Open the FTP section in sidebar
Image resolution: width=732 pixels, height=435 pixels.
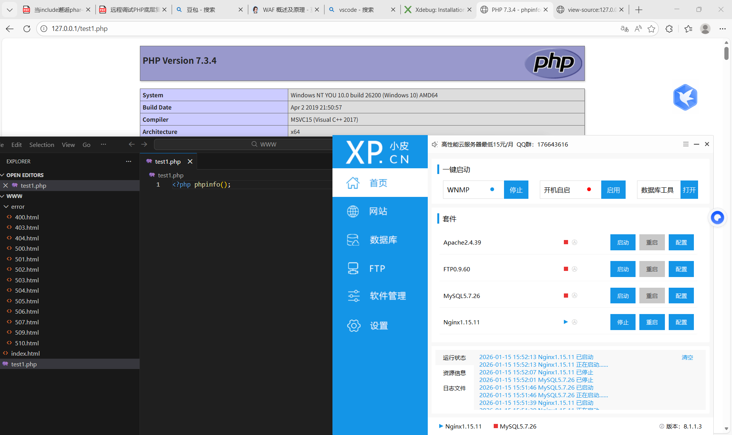pyautogui.click(x=377, y=269)
